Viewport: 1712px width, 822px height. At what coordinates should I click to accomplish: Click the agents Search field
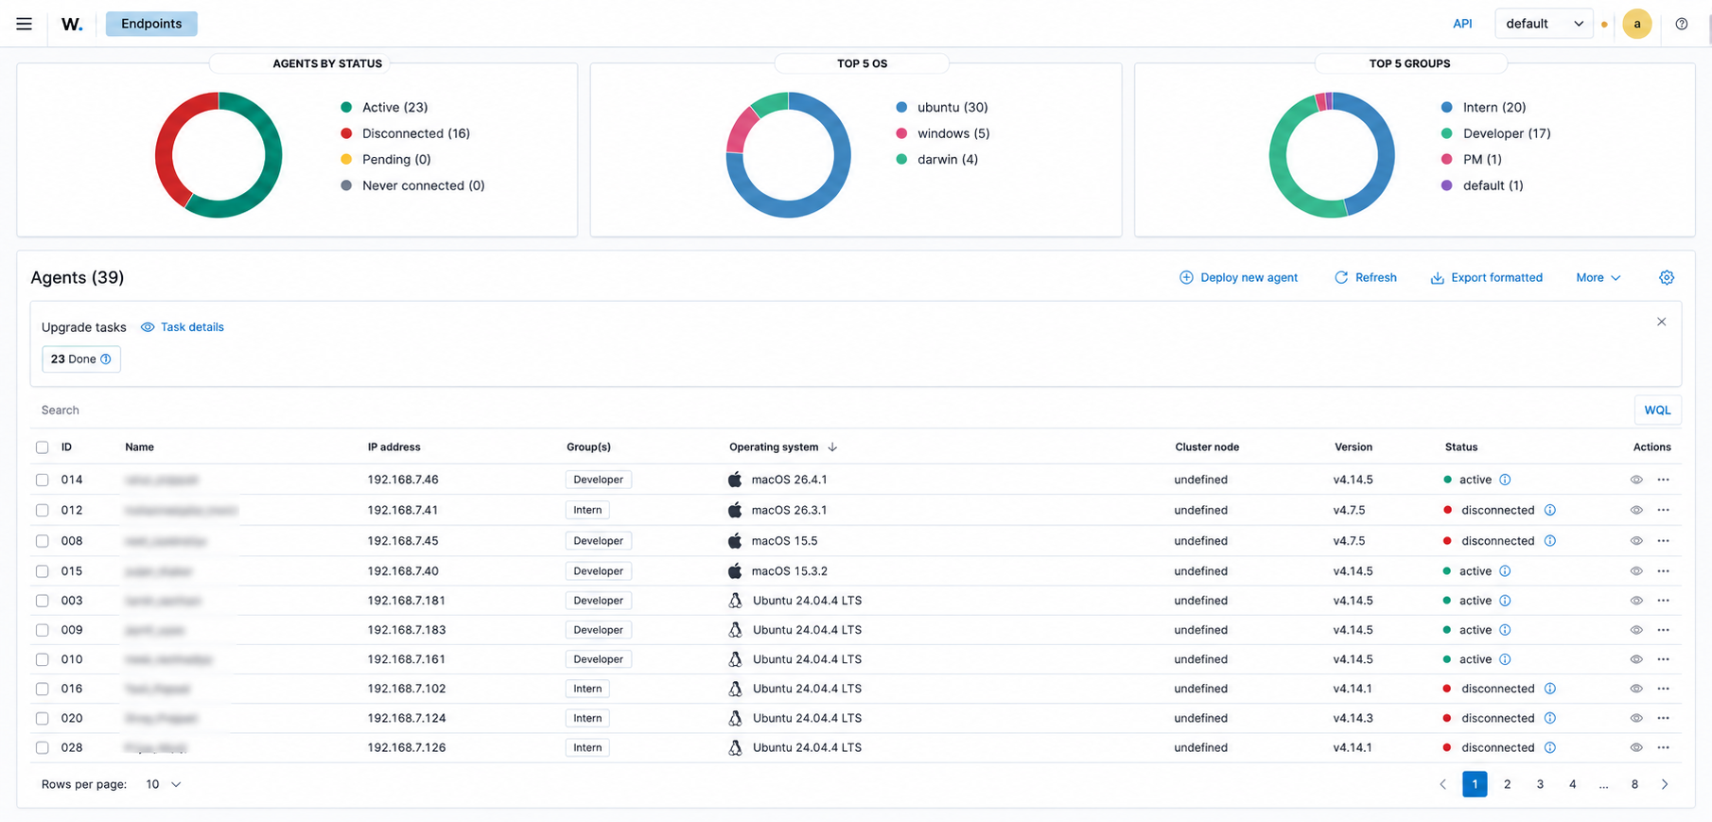[x=832, y=410]
